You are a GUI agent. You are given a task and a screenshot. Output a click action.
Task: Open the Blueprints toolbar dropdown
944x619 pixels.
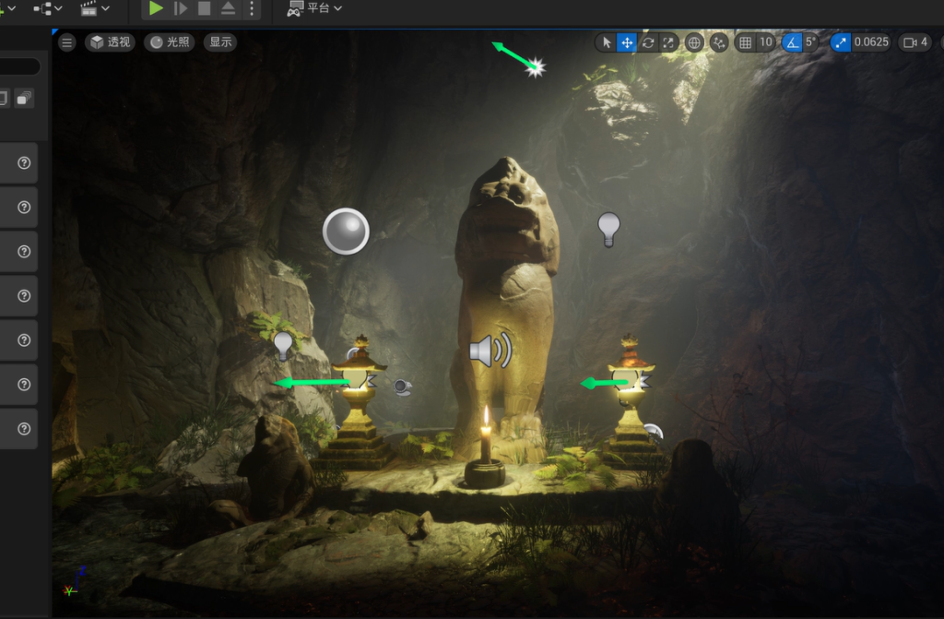click(x=48, y=8)
